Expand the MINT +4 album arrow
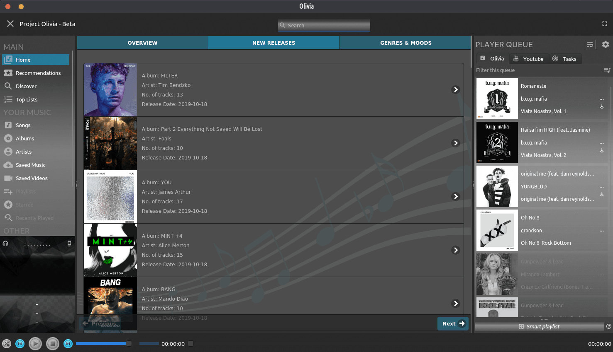The image size is (613, 352). (455, 250)
